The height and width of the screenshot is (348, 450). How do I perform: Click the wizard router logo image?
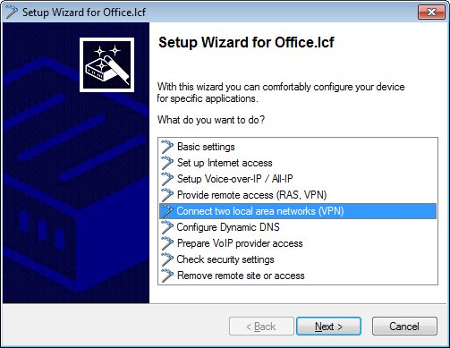coord(106,64)
